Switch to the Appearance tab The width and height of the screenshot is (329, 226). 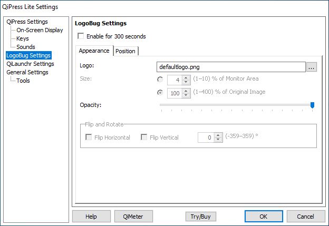coord(94,51)
